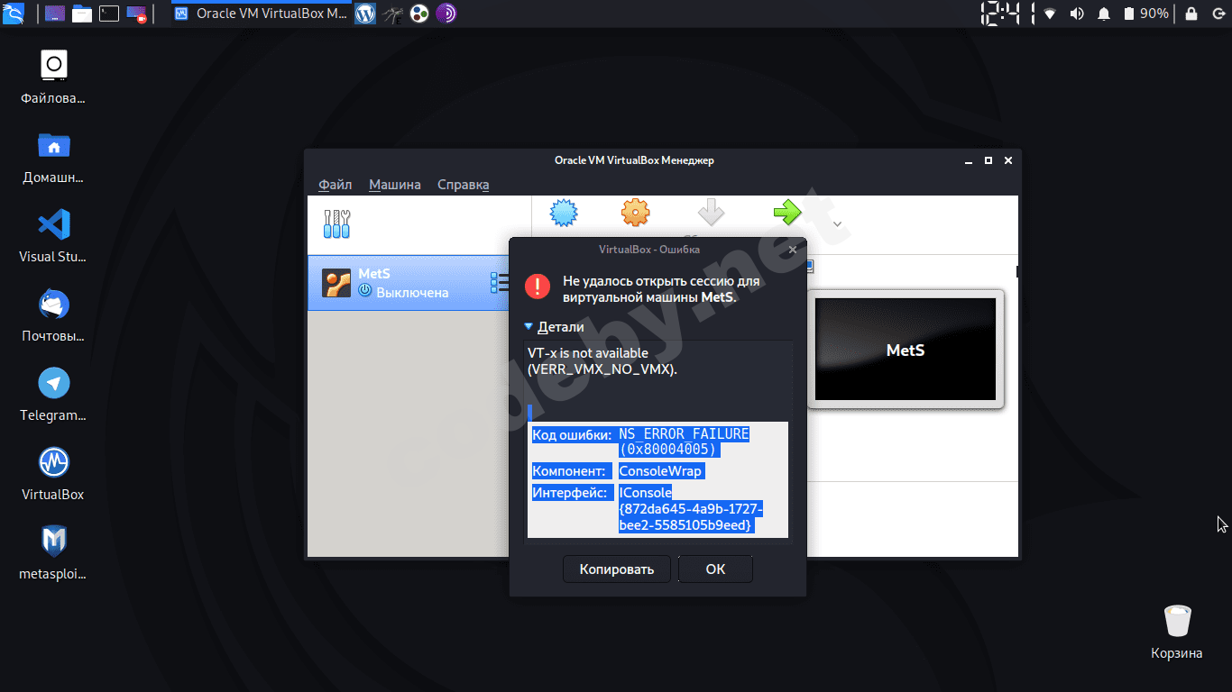
Task: Show notifications via the bell icon
Action: pos(1104,14)
